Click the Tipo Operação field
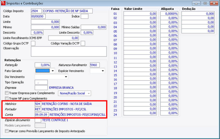Screen dimensions: 220x139 pos(41,82)
